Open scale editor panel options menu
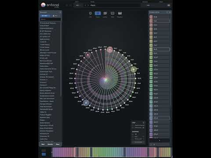 coord(170,12)
